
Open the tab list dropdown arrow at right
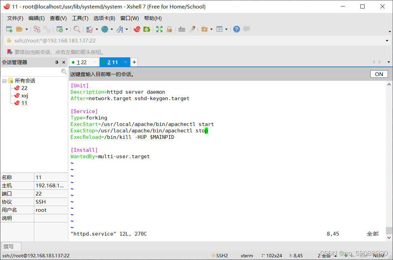pos(389,62)
